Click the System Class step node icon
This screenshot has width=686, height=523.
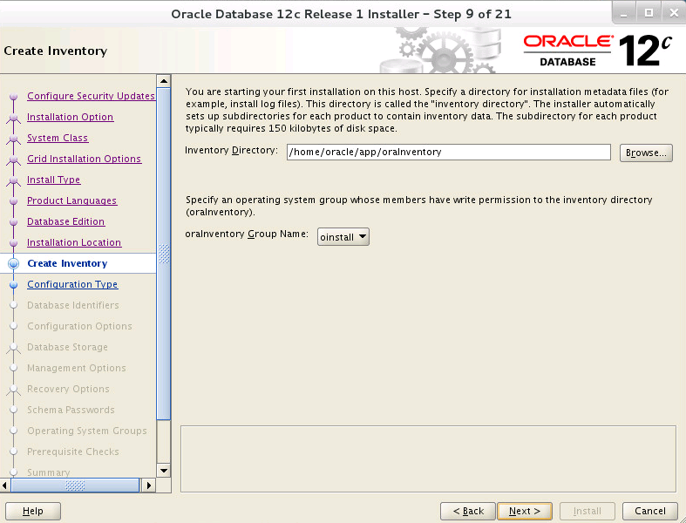(14, 139)
